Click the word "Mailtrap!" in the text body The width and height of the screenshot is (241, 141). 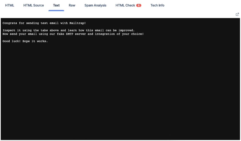click(x=77, y=23)
